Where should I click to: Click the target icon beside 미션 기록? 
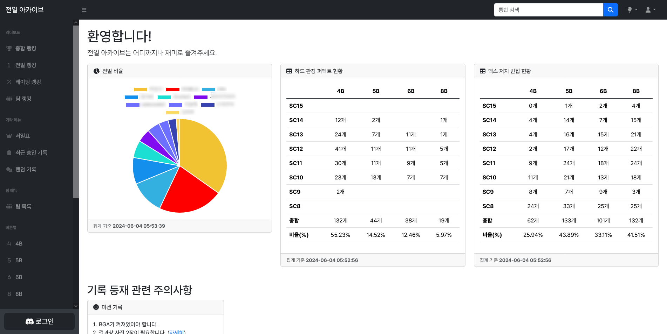click(96, 307)
